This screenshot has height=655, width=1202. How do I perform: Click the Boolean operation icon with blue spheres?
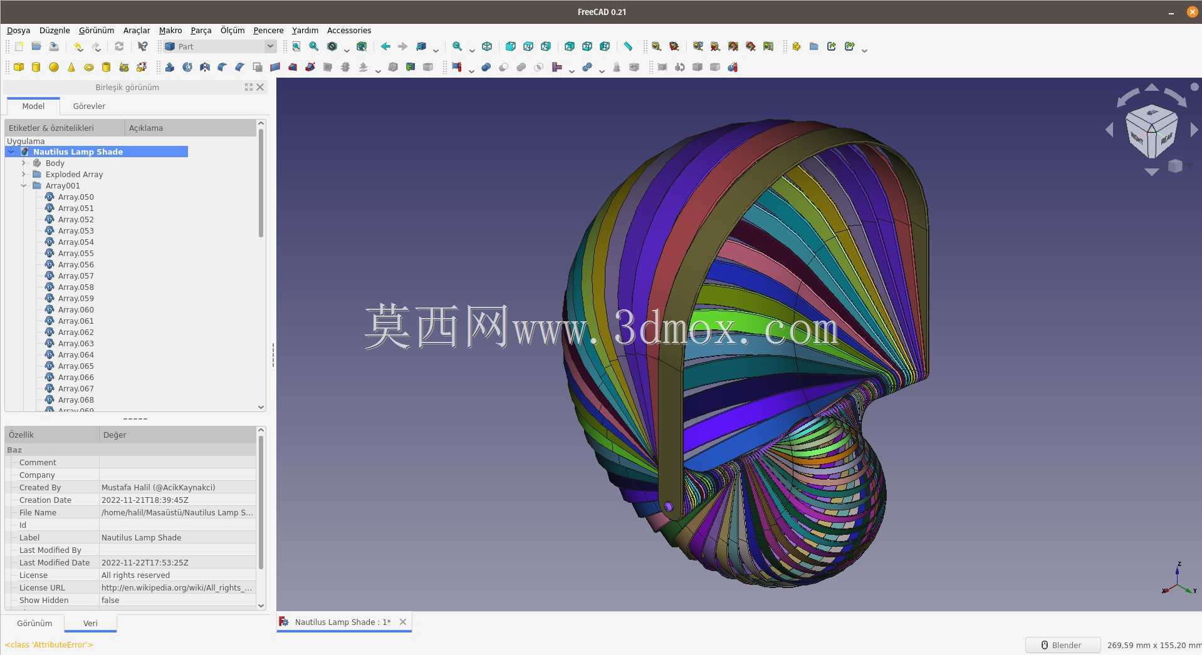(x=486, y=67)
